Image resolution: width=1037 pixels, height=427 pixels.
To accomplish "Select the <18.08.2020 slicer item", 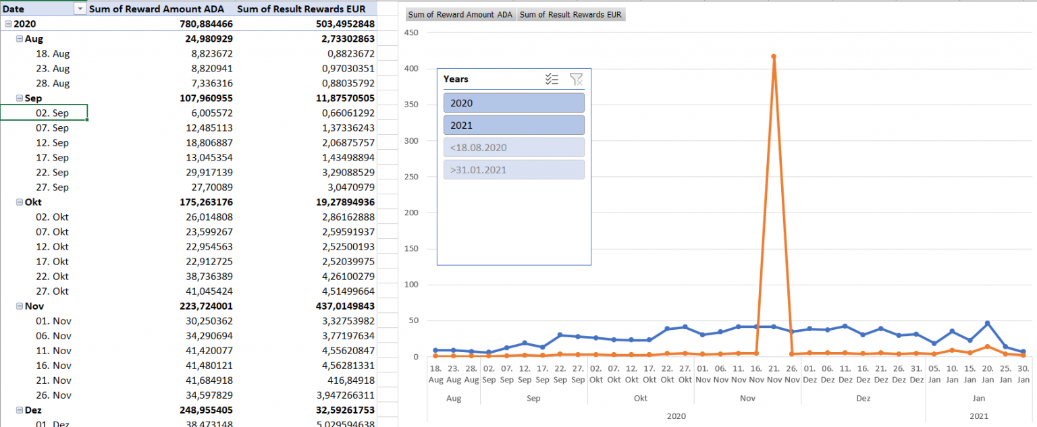I will point(514,146).
